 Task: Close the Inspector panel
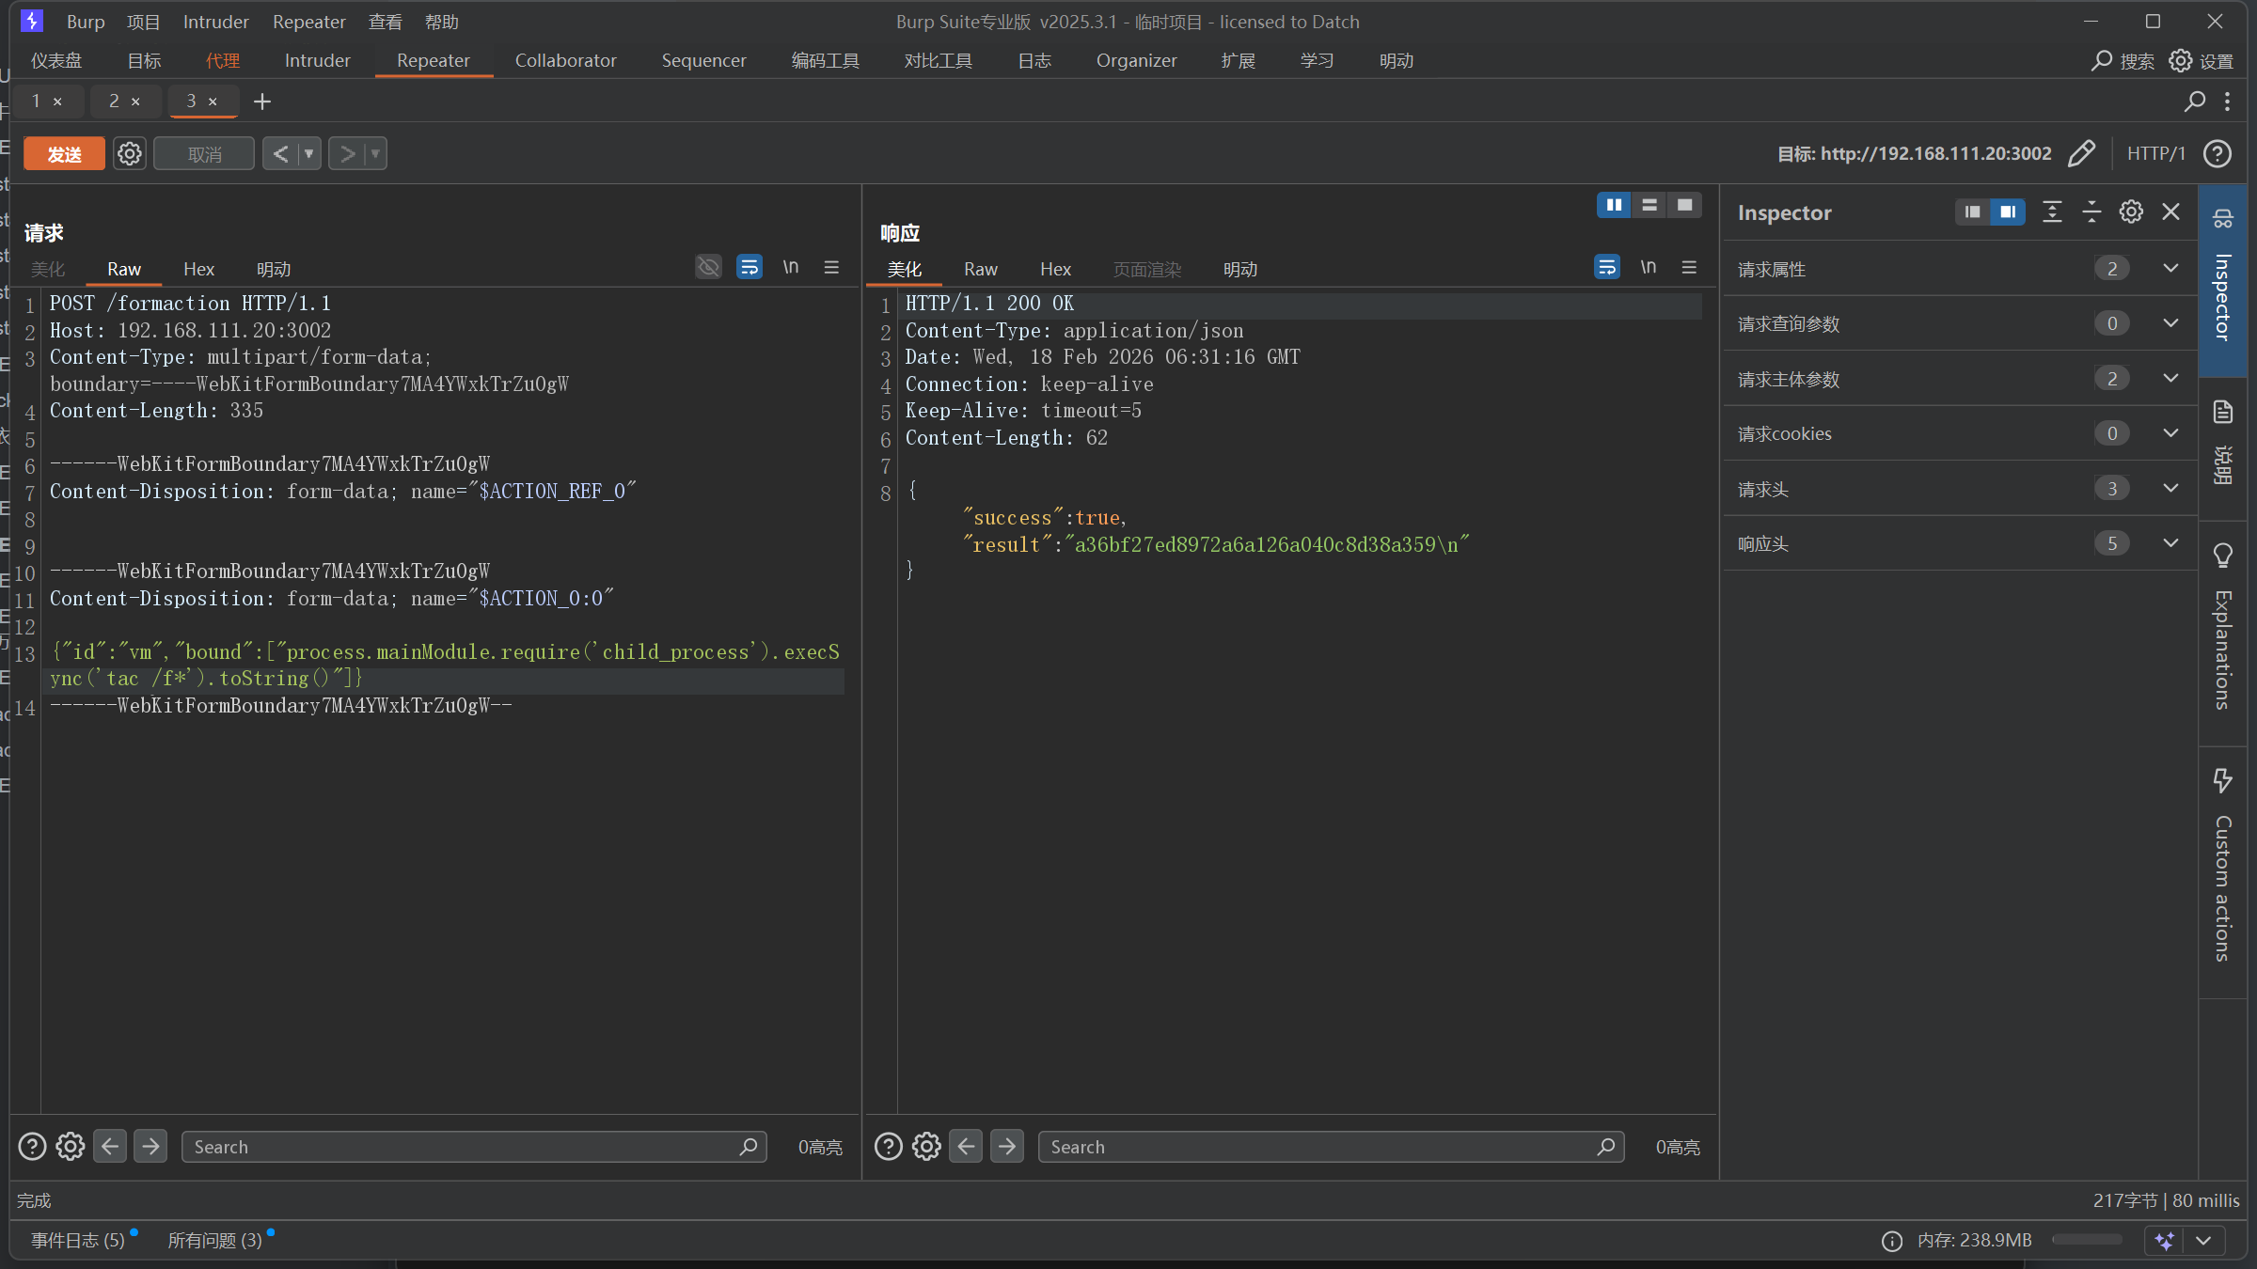point(2170,212)
